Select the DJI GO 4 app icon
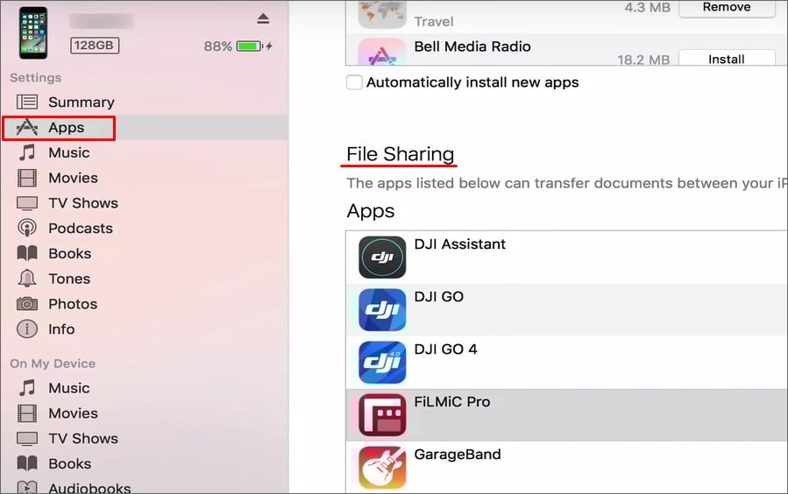 tap(382, 363)
